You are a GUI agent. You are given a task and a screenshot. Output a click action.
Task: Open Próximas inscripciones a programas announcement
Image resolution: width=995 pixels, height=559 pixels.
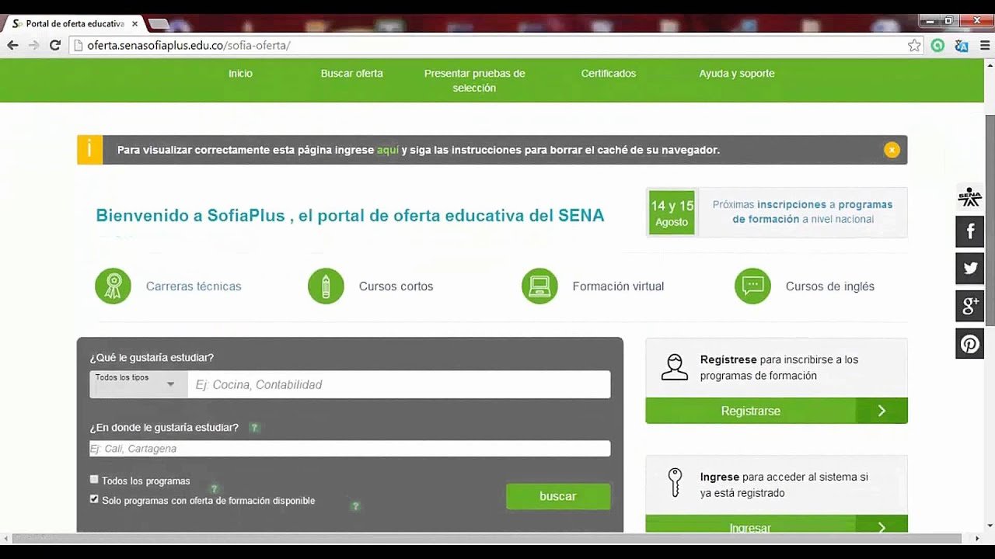pos(802,212)
